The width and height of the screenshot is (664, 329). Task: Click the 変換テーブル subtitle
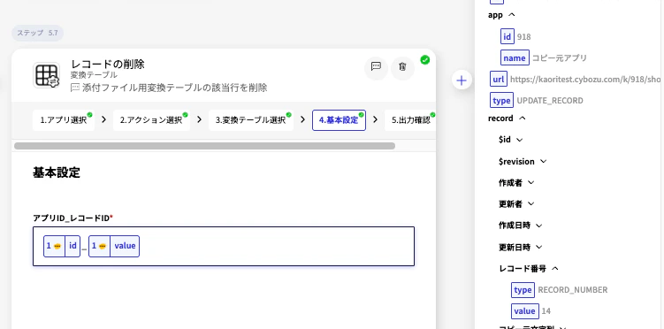pos(94,75)
